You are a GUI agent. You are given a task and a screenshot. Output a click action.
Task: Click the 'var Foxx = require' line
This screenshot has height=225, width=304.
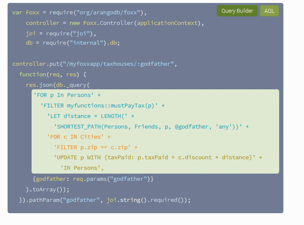[80, 13]
